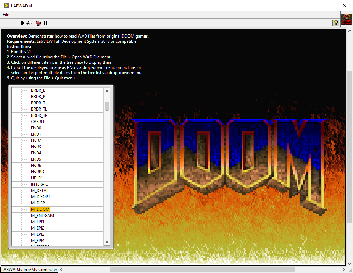353x273 pixels.
Task: Select BRDR_L in the tree
Action: pyautogui.click(x=38, y=90)
